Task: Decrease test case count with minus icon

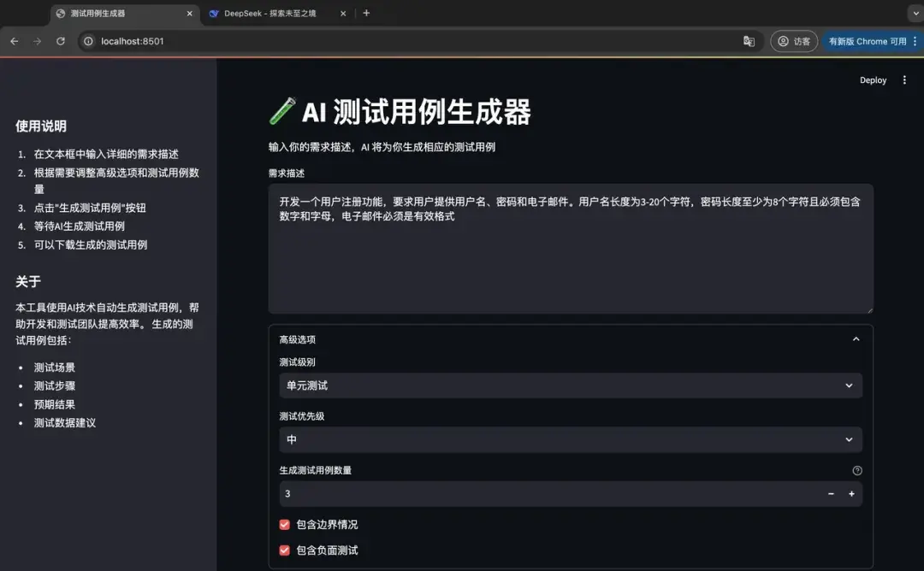Action: (830, 493)
